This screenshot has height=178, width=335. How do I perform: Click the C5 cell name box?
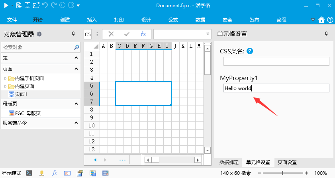pos(88,34)
